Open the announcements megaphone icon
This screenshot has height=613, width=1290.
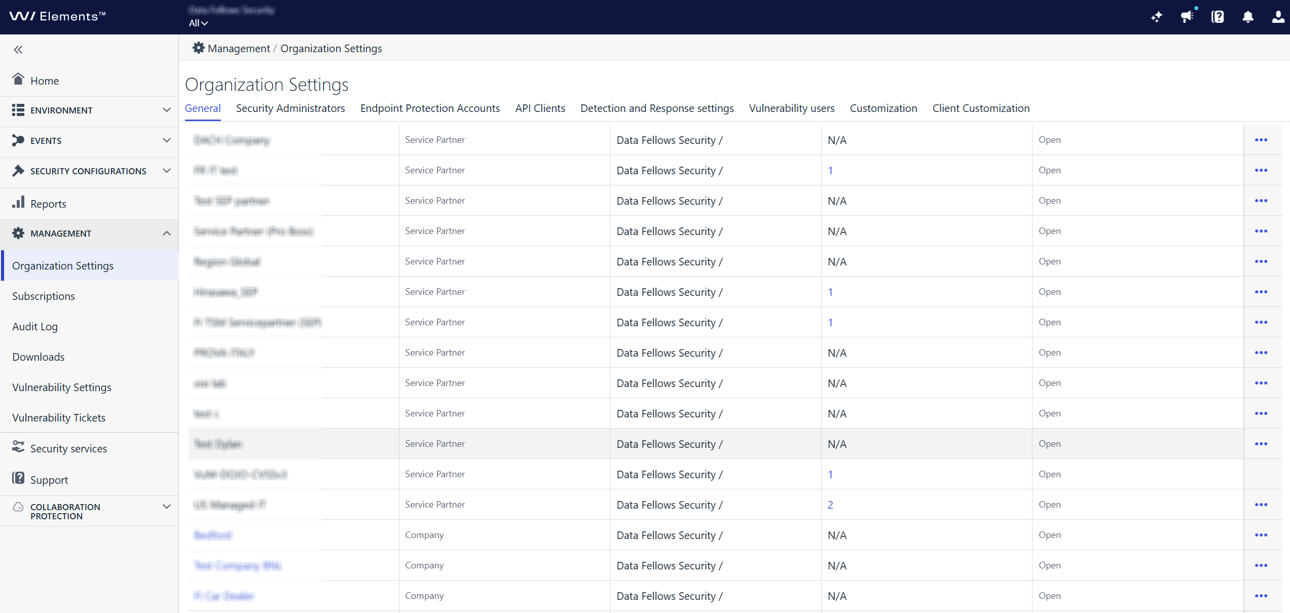1187,17
